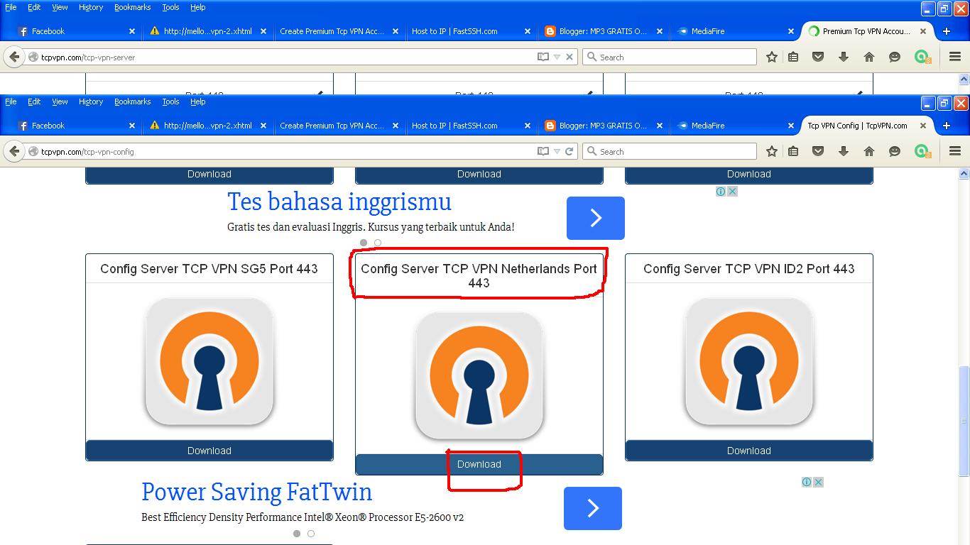The image size is (970, 545).
Task: Go to the home page from the front window
Action: click(869, 151)
